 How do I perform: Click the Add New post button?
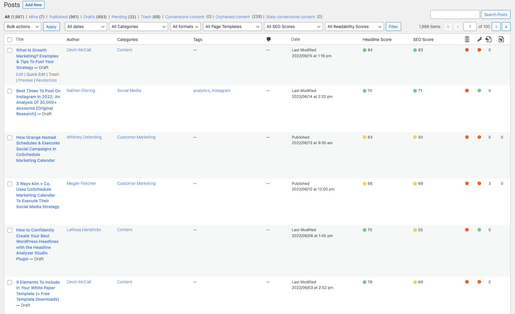click(x=33, y=4)
